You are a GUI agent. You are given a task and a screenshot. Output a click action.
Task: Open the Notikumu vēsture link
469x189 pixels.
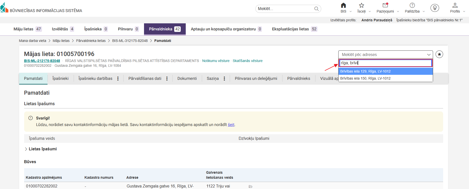click(216, 61)
